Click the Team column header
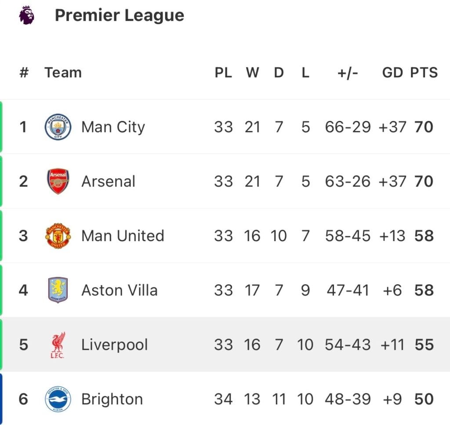Image resolution: width=450 pixels, height=425 pixels. (x=63, y=73)
